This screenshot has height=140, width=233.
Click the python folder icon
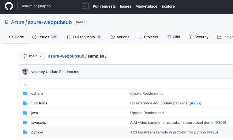[x=25, y=132]
